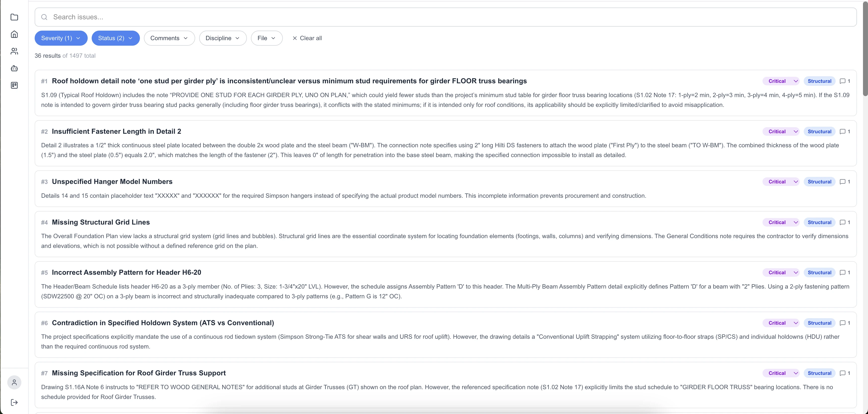Click the logout icon

[x=14, y=402]
